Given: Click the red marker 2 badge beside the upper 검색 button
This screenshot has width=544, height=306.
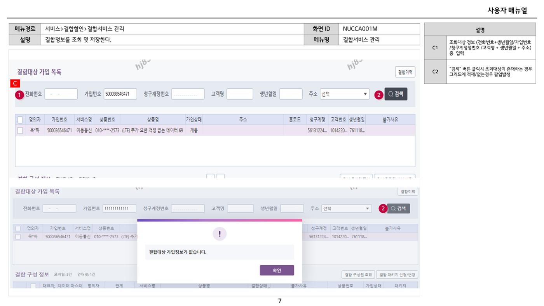Looking at the screenshot, I should click(x=378, y=94).
